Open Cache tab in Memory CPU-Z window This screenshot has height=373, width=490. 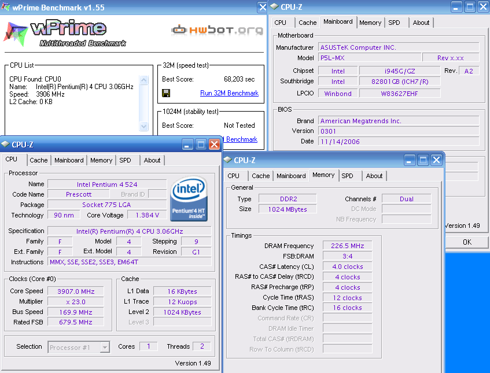[261, 176]
